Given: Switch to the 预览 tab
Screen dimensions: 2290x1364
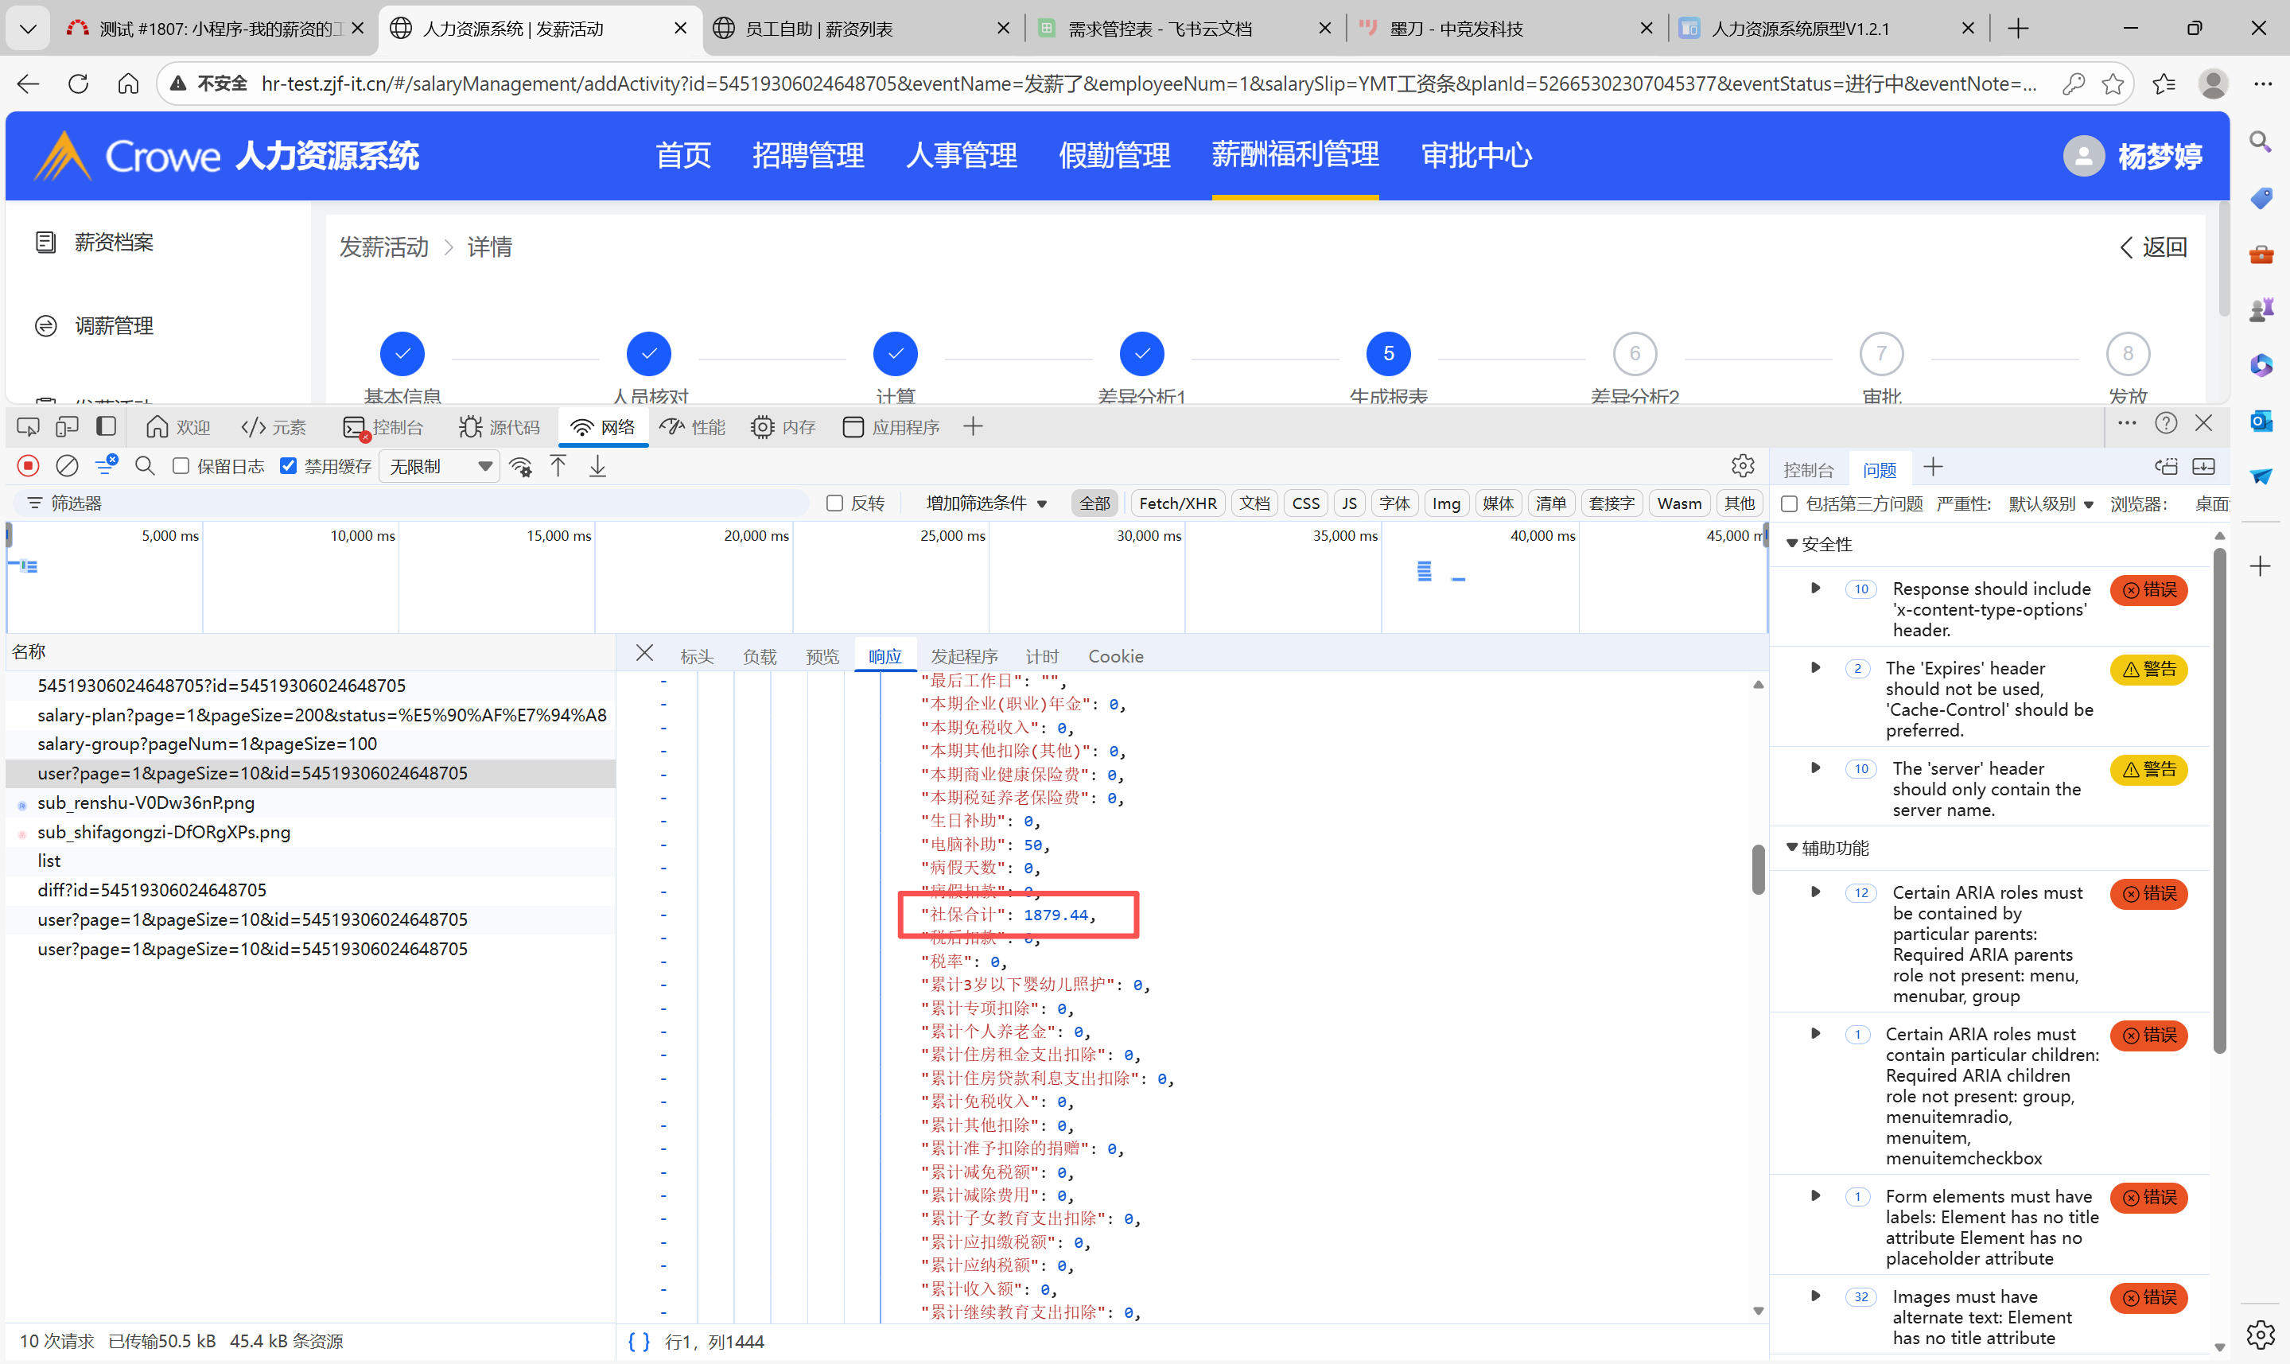Looking at the screenshot, I should click(x=822, y=656).
